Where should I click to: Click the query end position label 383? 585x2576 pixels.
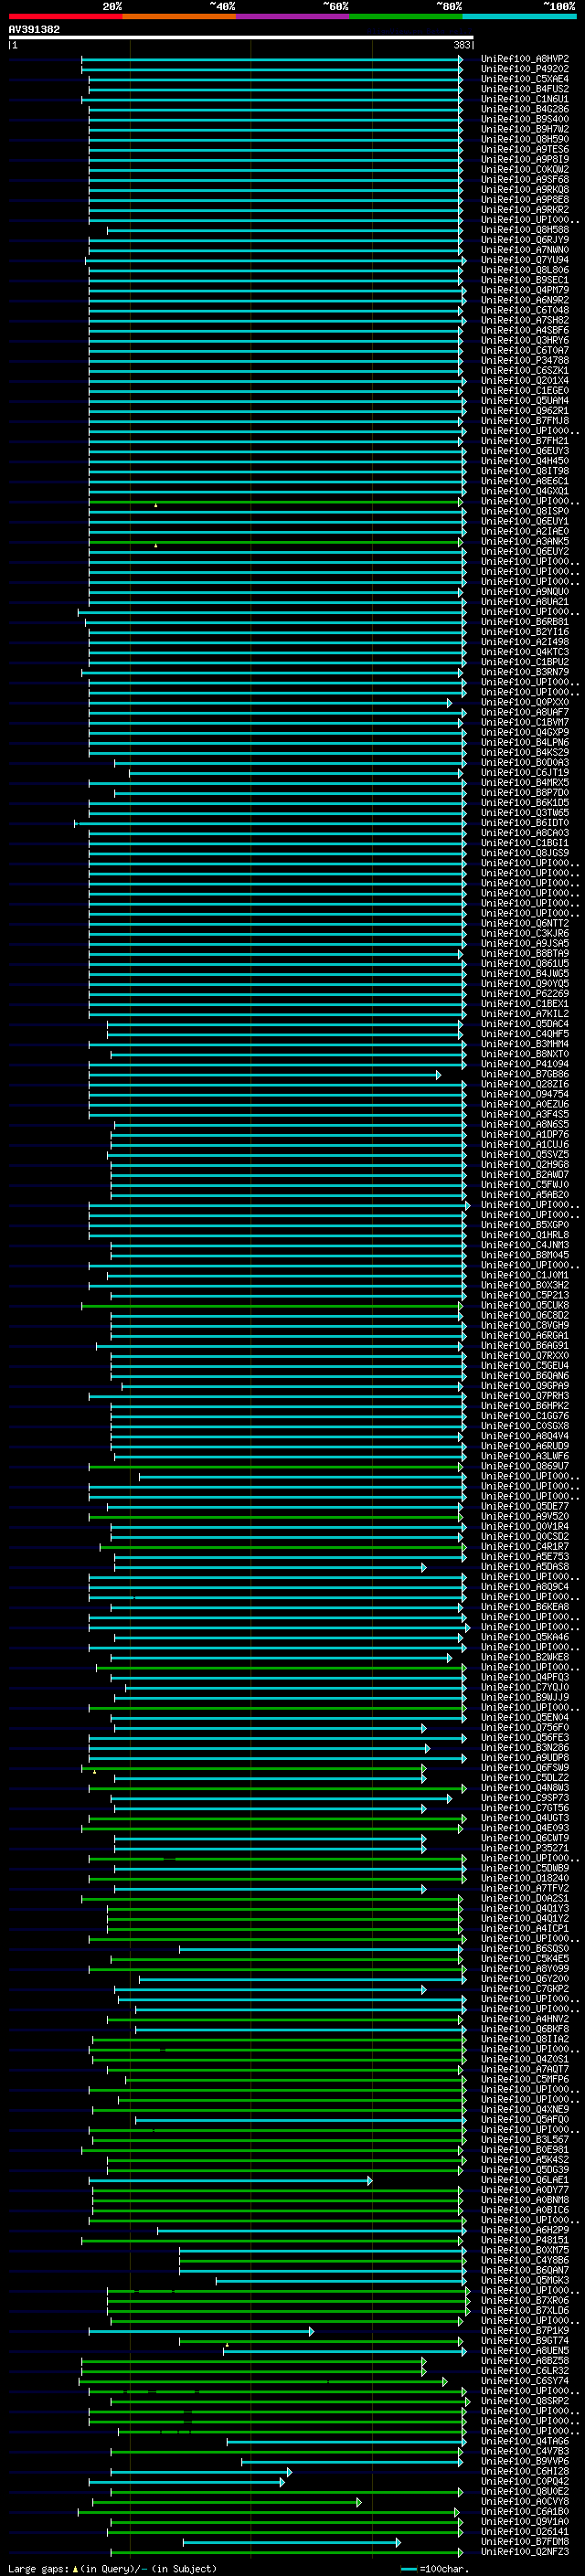click(x=462, y=45)
